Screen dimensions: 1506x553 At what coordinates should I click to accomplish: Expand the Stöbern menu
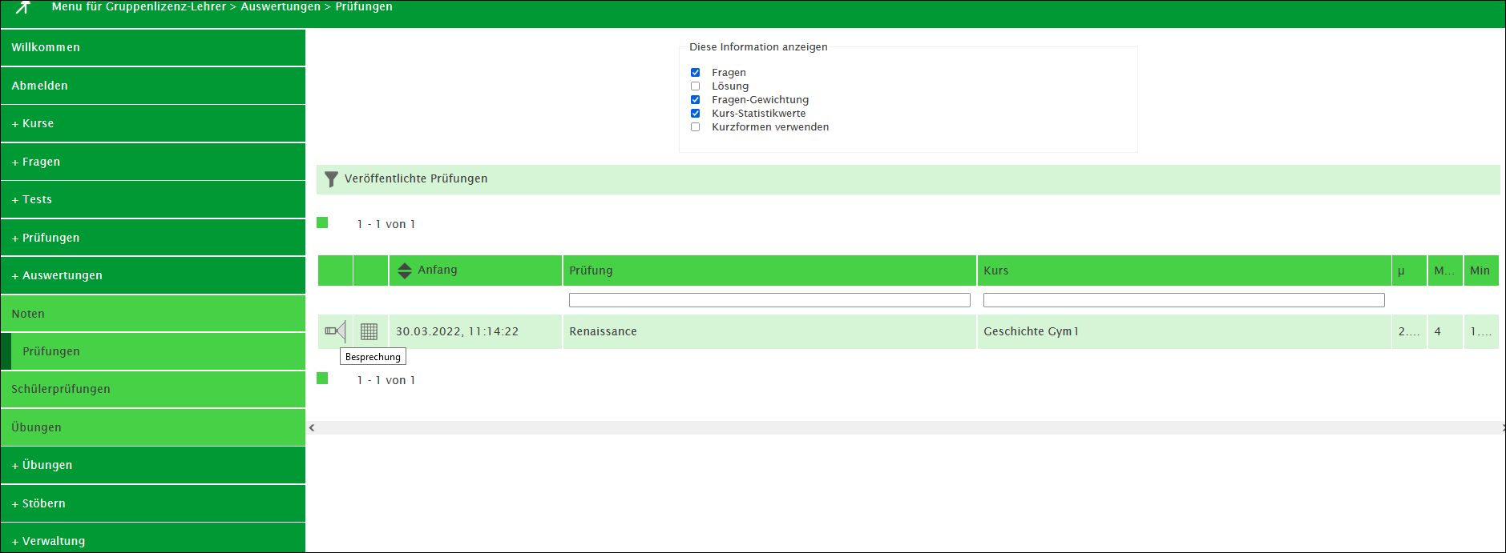pyautogui.click(x=153, y=503)
